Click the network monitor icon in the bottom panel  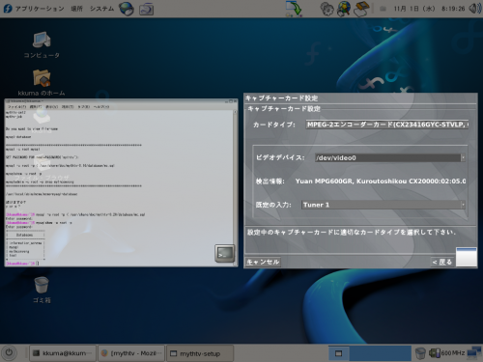[474, 353]
